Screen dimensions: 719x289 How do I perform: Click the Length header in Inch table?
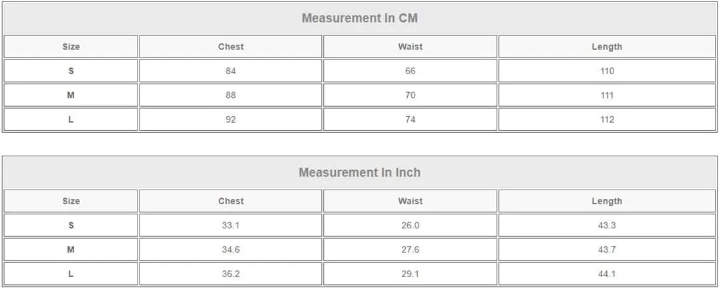pos(607,201)
